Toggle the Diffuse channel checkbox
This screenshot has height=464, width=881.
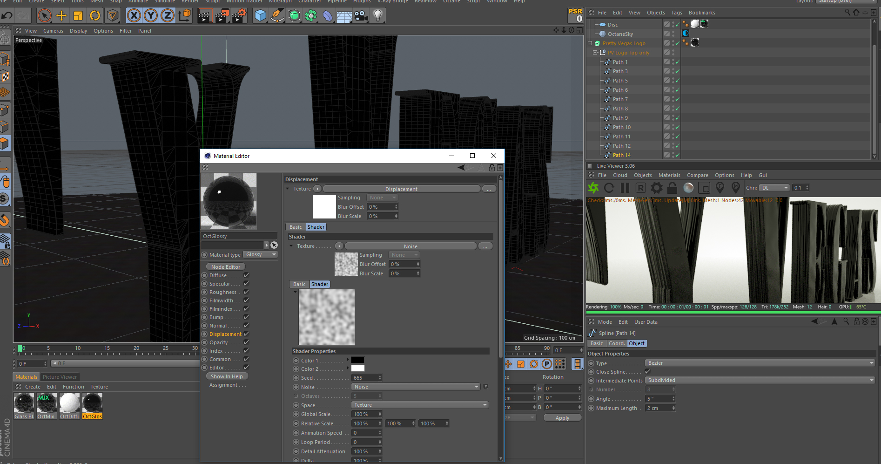pyautogui.click(x=247, y=275)
